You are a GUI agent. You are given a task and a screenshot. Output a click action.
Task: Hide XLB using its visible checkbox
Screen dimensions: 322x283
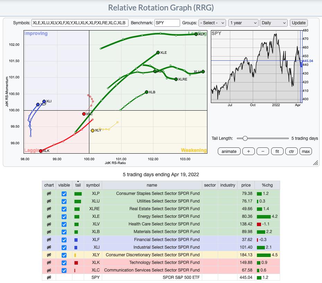pyautogui.click(x=64, y=232)
